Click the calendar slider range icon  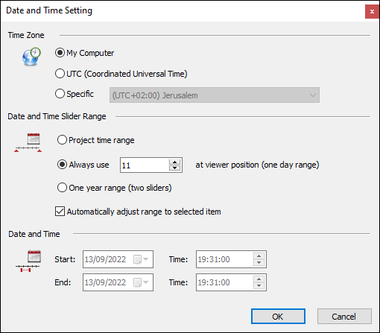click(x=28, y=142)
